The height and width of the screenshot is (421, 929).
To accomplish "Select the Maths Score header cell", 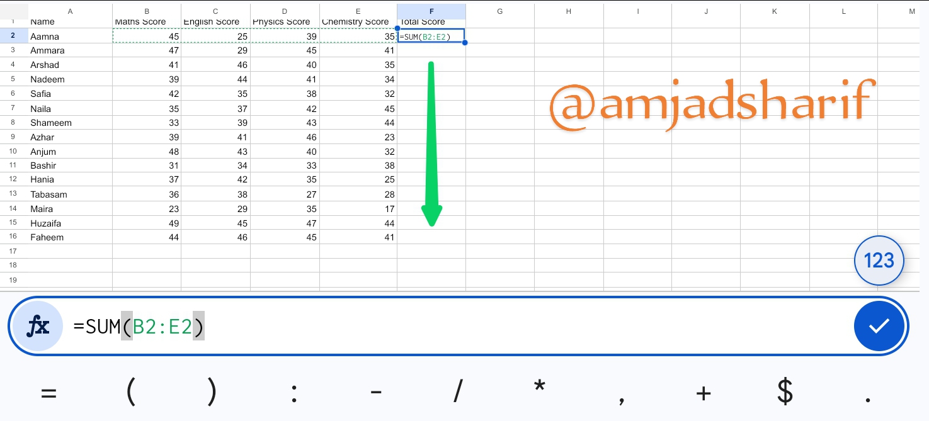I will click(x=147, y=23).
